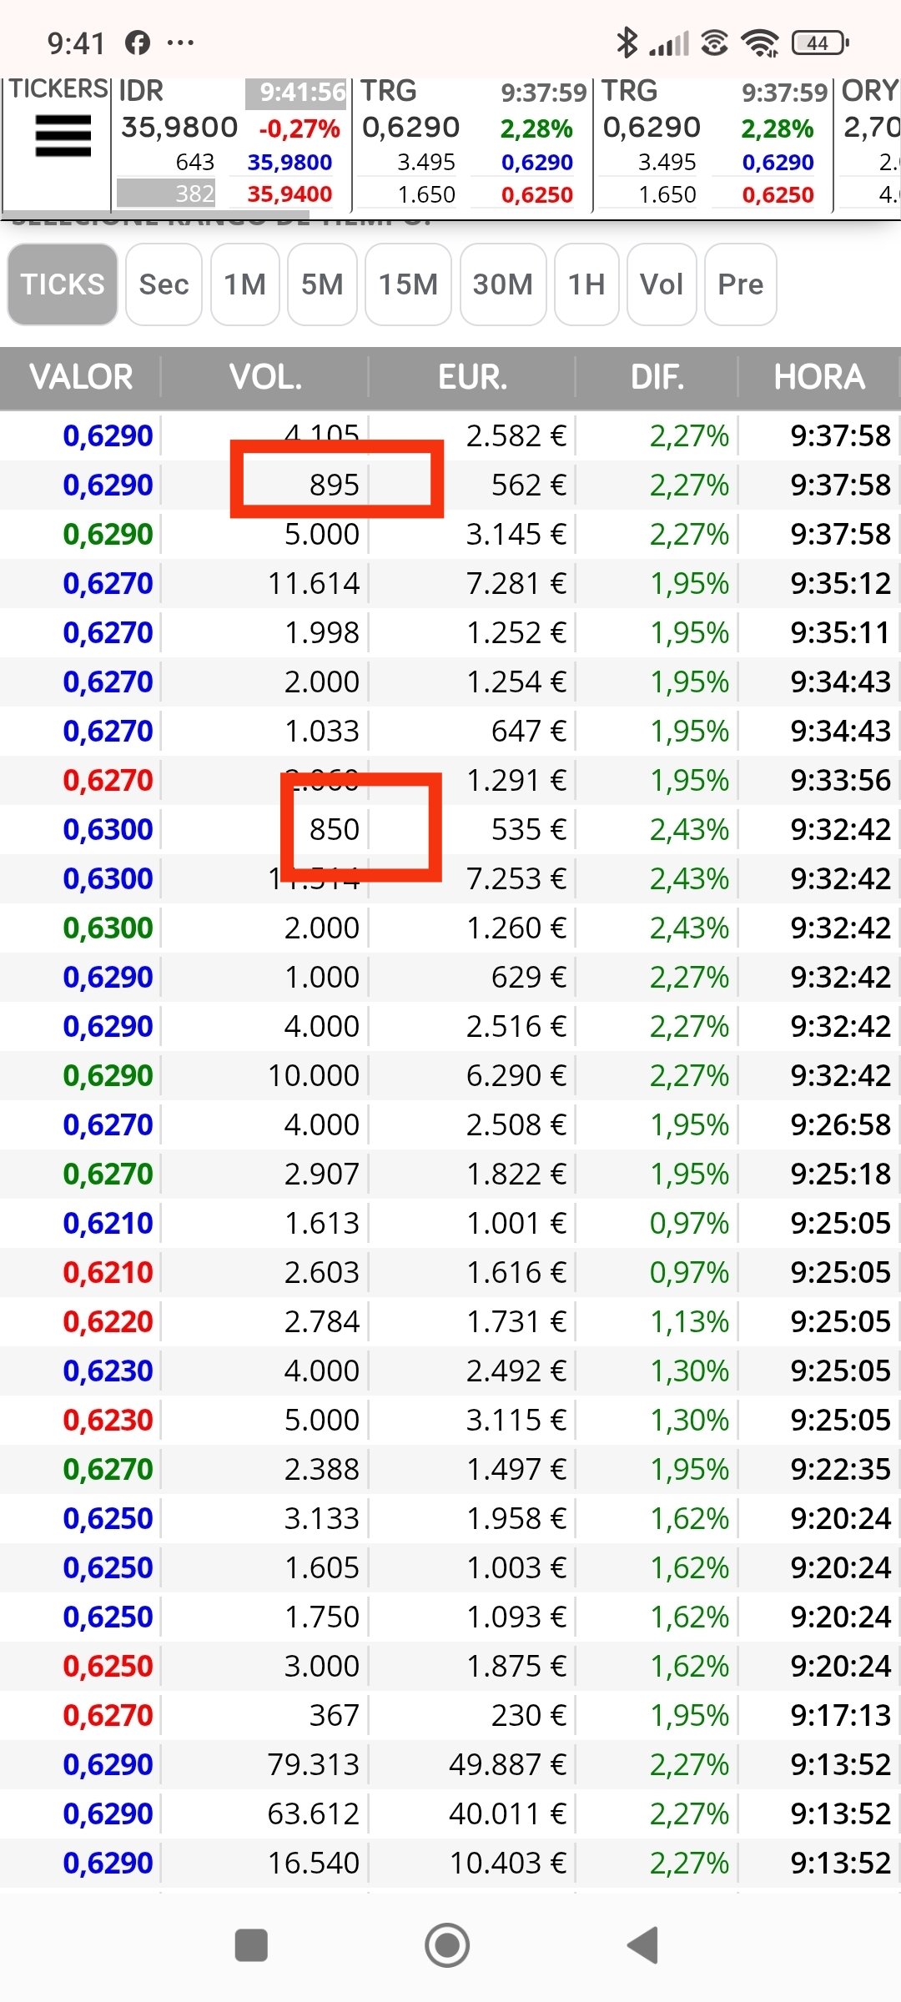Image resolution: width=901 pixels, height=2002 pixels.
Task: Tap the 40.011 € amount
Action: pyautogui.click(x=508, y=1813)
